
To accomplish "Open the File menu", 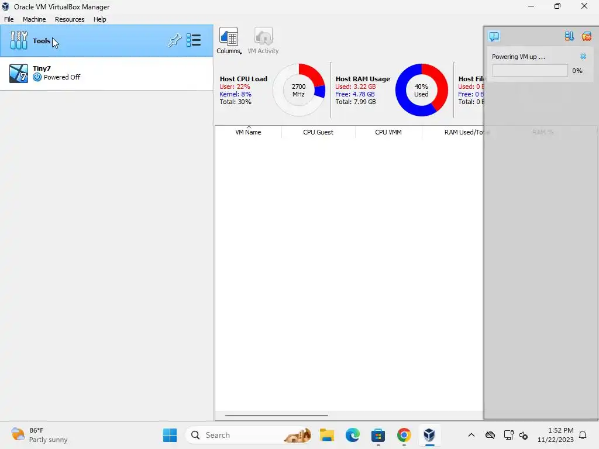I will 9,19.
